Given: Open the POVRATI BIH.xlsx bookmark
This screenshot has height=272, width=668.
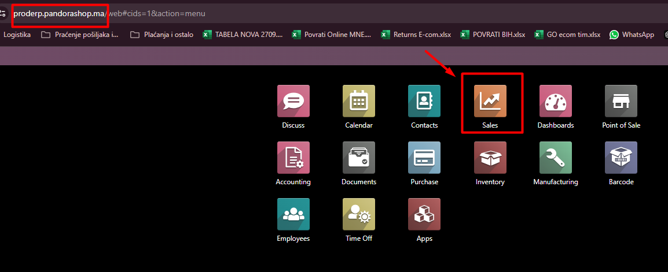Looking at the screenshot, I should (x=493, y=35).
